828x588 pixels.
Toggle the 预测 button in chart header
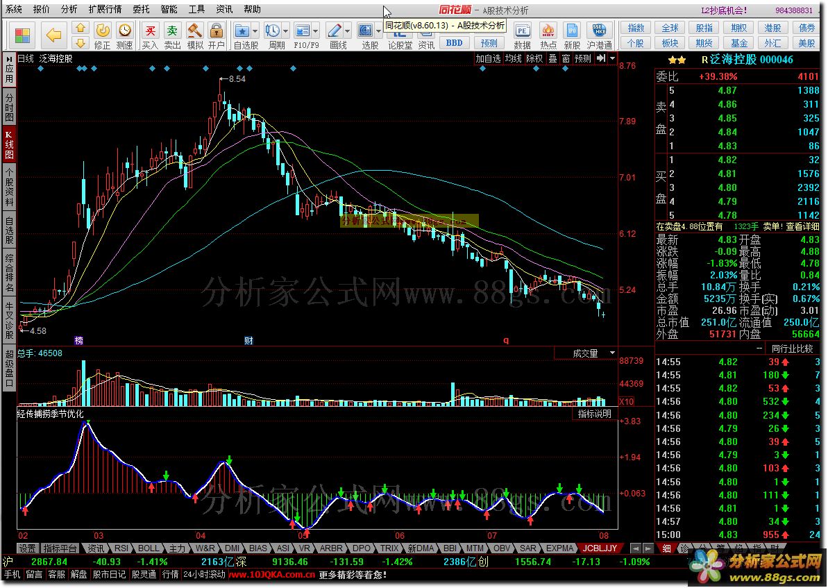coord(583,58)
